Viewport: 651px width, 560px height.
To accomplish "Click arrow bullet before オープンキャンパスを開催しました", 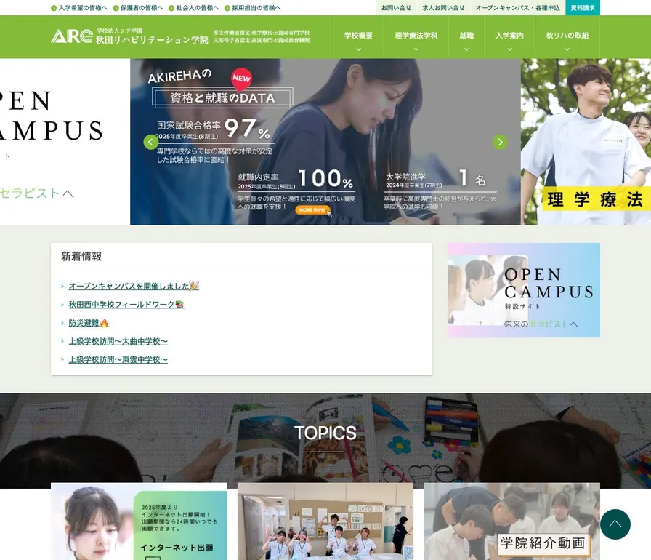I will (62, 286).
